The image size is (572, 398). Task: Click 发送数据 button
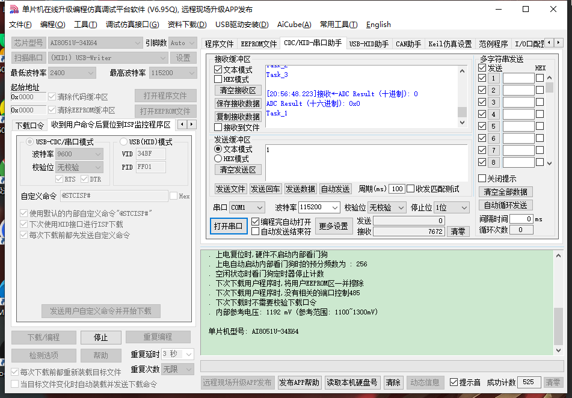click(x=300, y=189)
